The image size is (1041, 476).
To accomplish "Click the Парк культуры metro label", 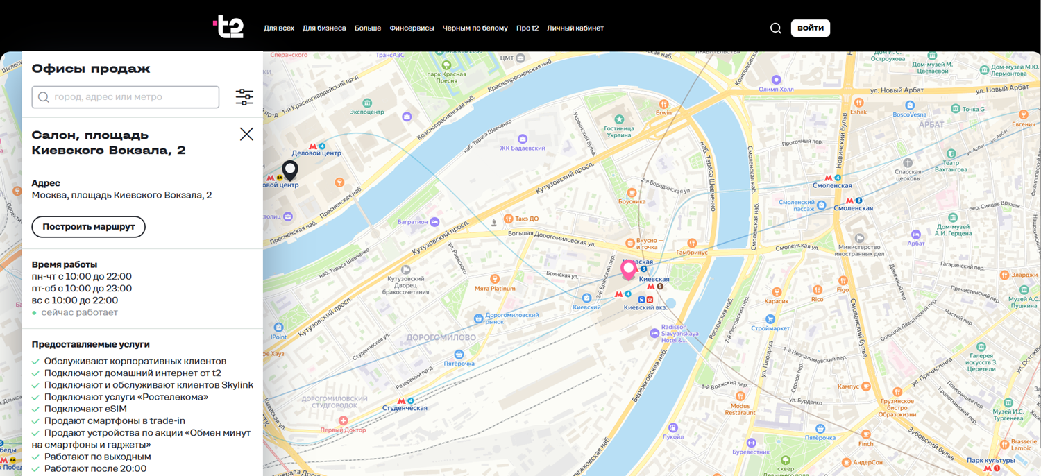I will [x=991, y=461].
